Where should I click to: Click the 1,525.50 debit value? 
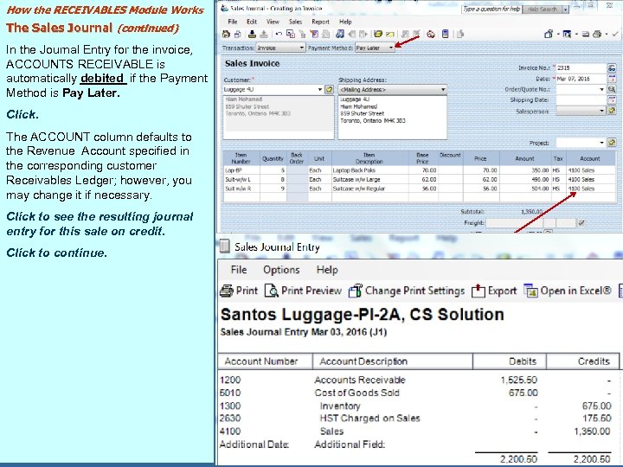click(x=518, y=380)
